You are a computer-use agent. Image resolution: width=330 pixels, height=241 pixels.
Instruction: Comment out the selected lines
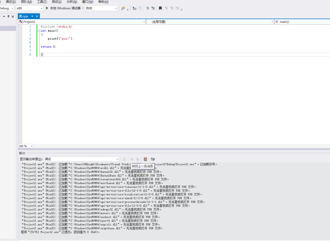pyautogui.click(x=147, y=8)
